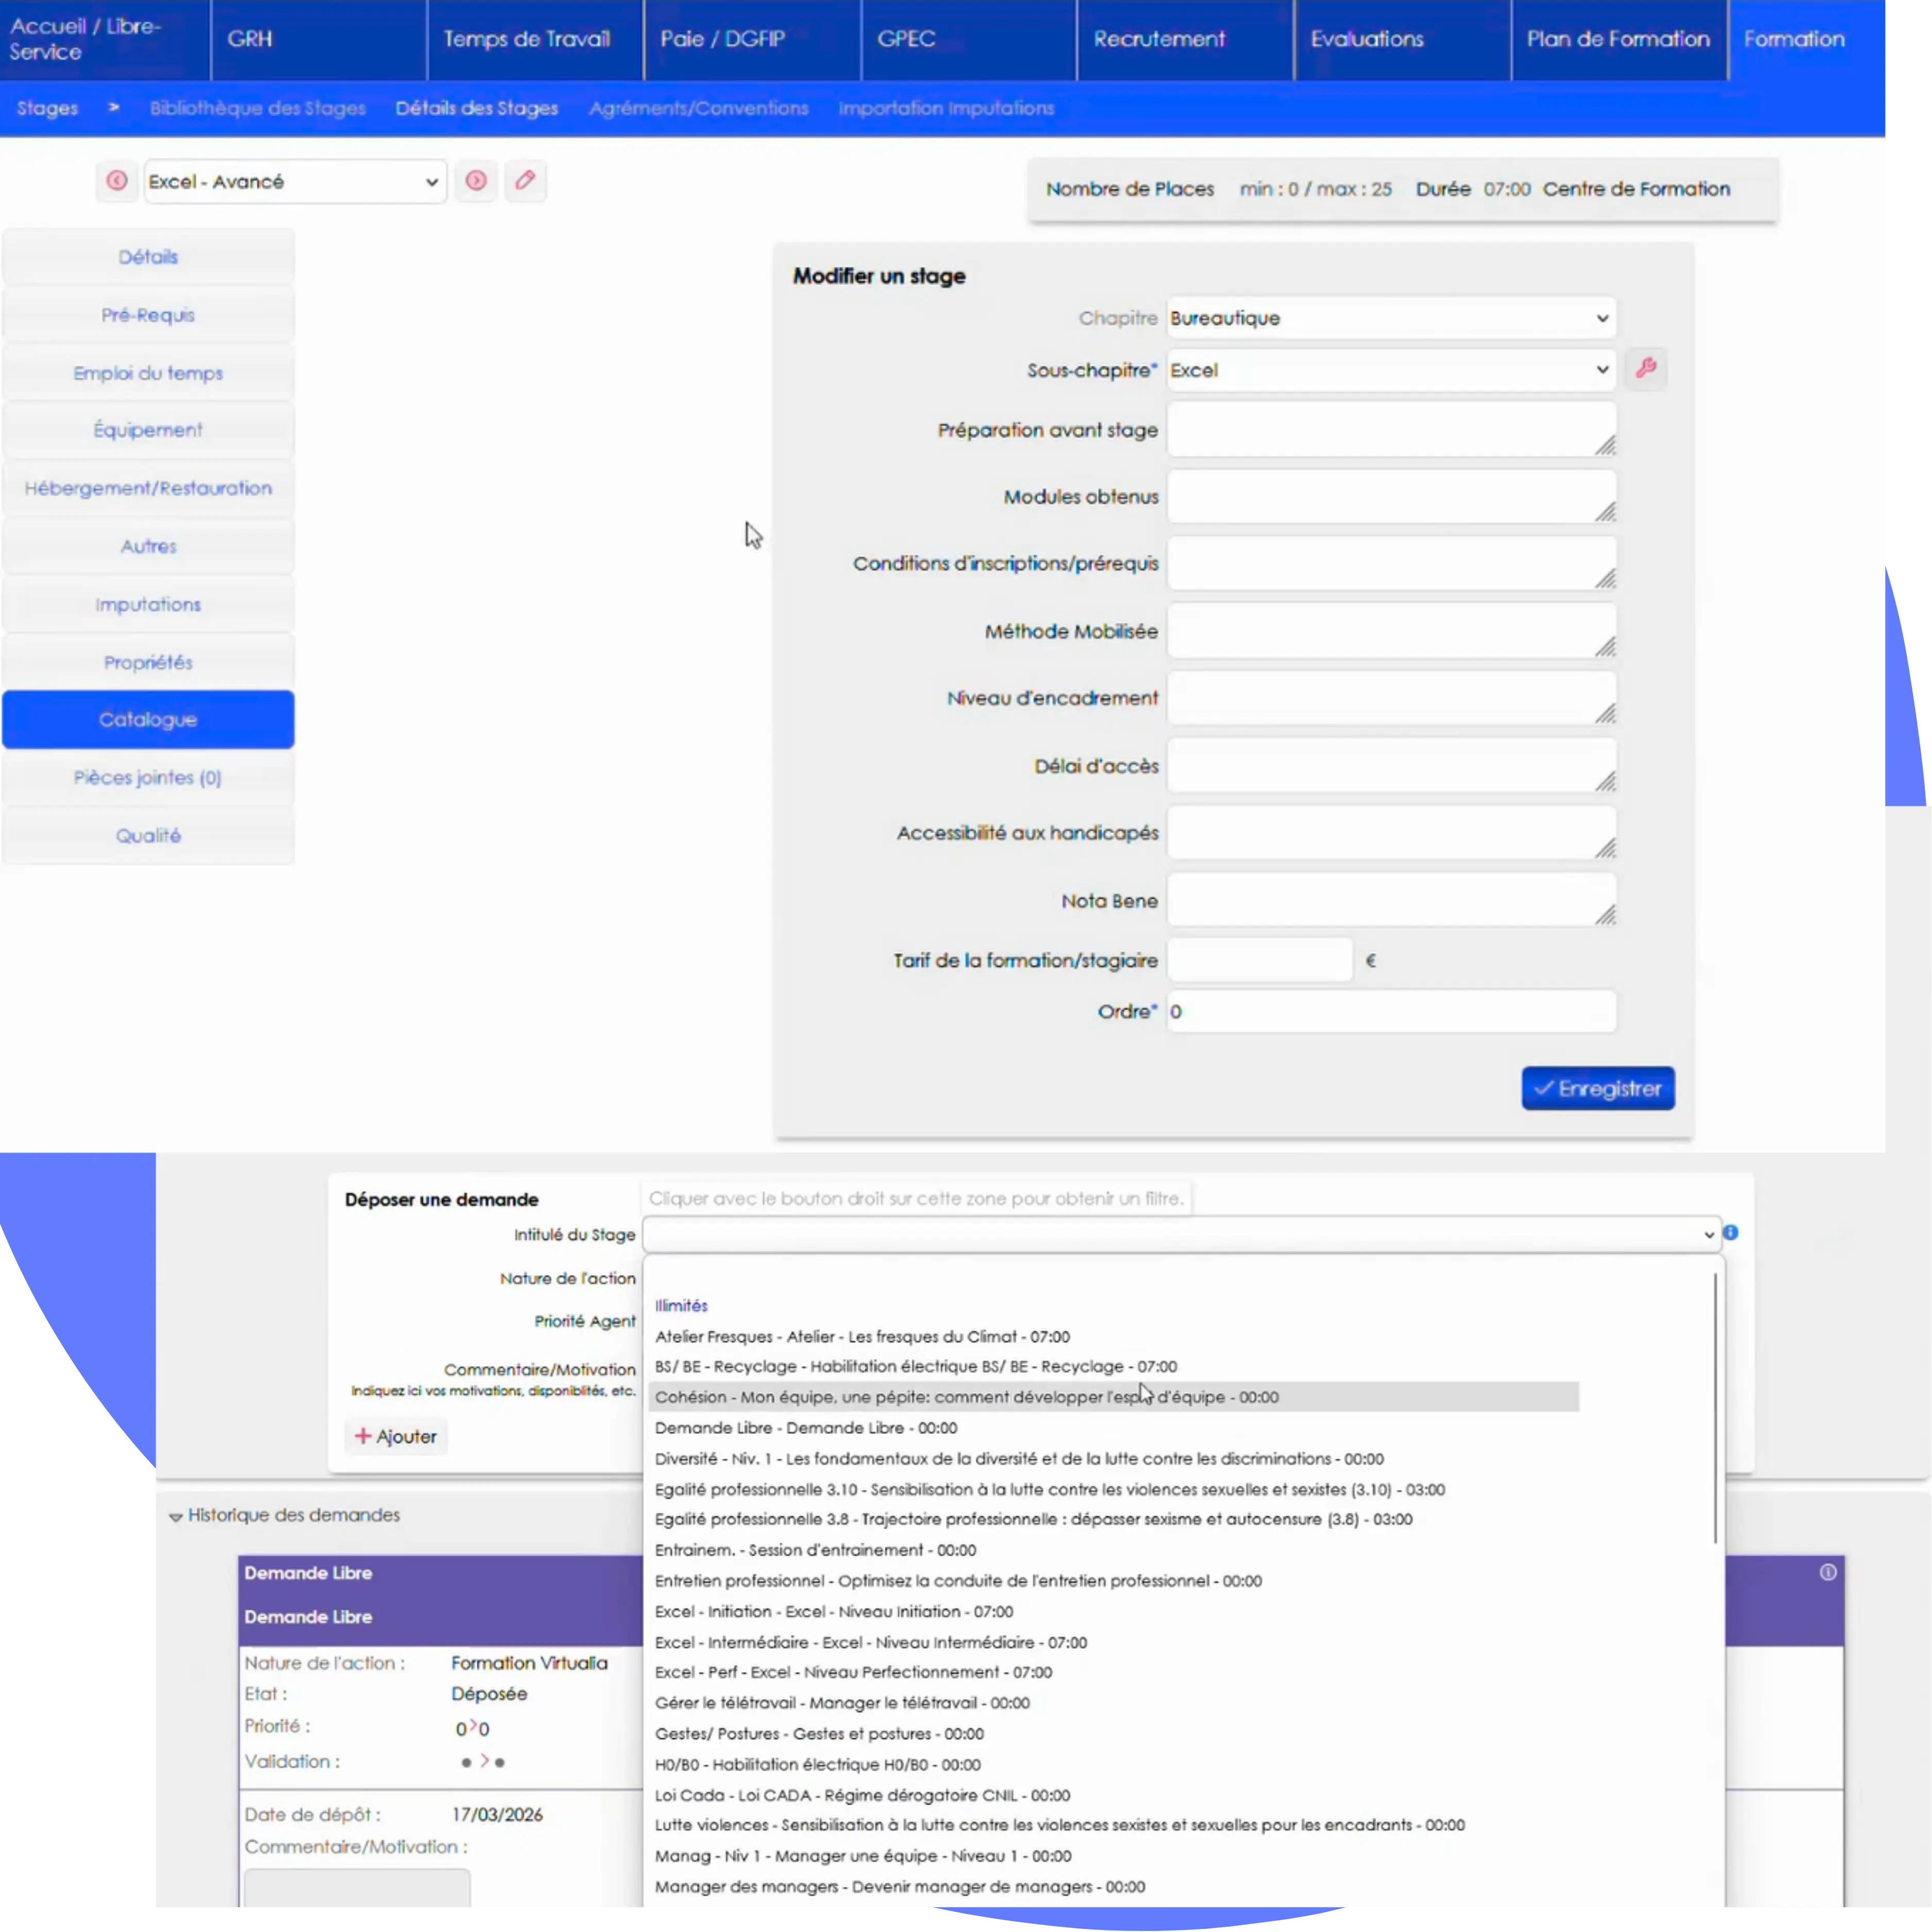Open the GRH menu
Screen dimensions: 1932x1932
(319, 40)
